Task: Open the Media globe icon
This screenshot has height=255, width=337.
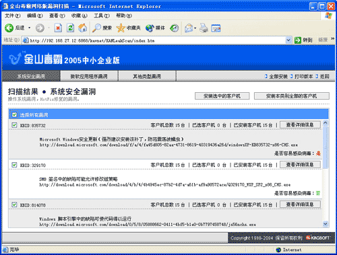Action: (150, 28)
